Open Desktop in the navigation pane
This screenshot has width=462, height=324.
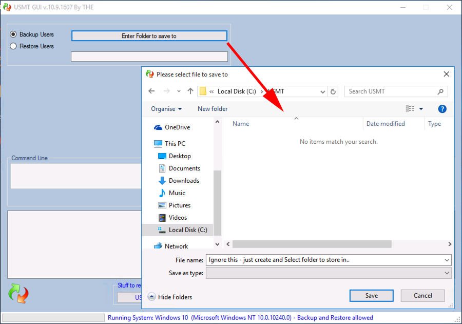click(x=180, y=156)
